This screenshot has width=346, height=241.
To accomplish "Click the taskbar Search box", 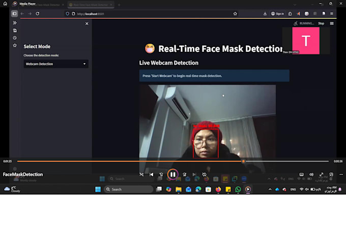I will click(x=128, y=190).
